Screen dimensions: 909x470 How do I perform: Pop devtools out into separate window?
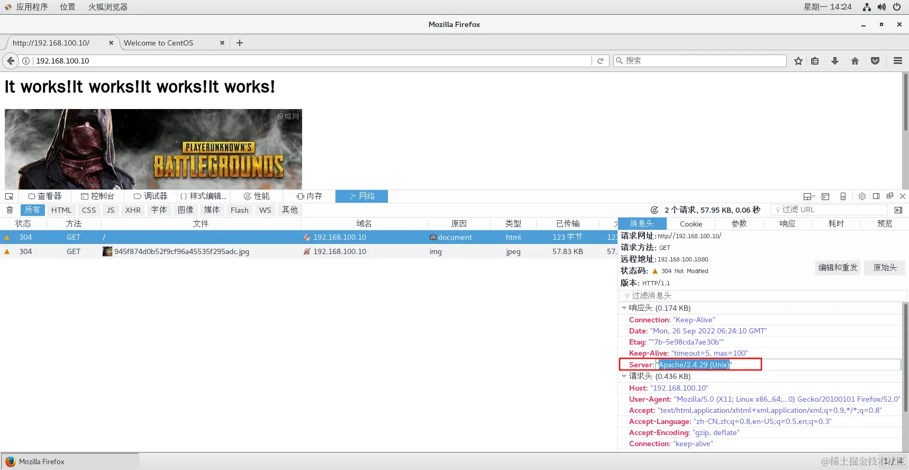point(890,196)
